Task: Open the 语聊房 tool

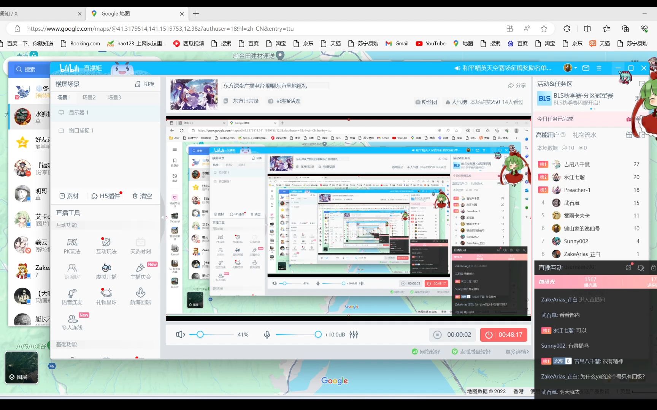Action: tap(72, 271)
